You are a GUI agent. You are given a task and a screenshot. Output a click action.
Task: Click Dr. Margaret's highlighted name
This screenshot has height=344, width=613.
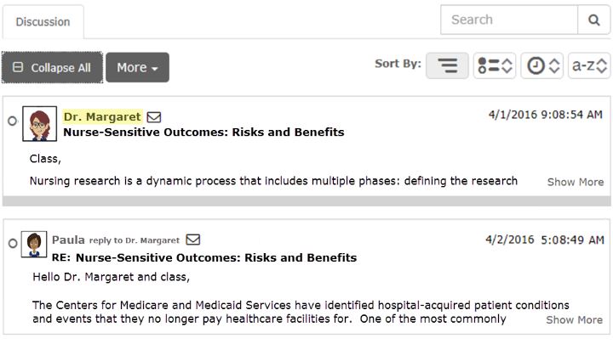[102, 116]
